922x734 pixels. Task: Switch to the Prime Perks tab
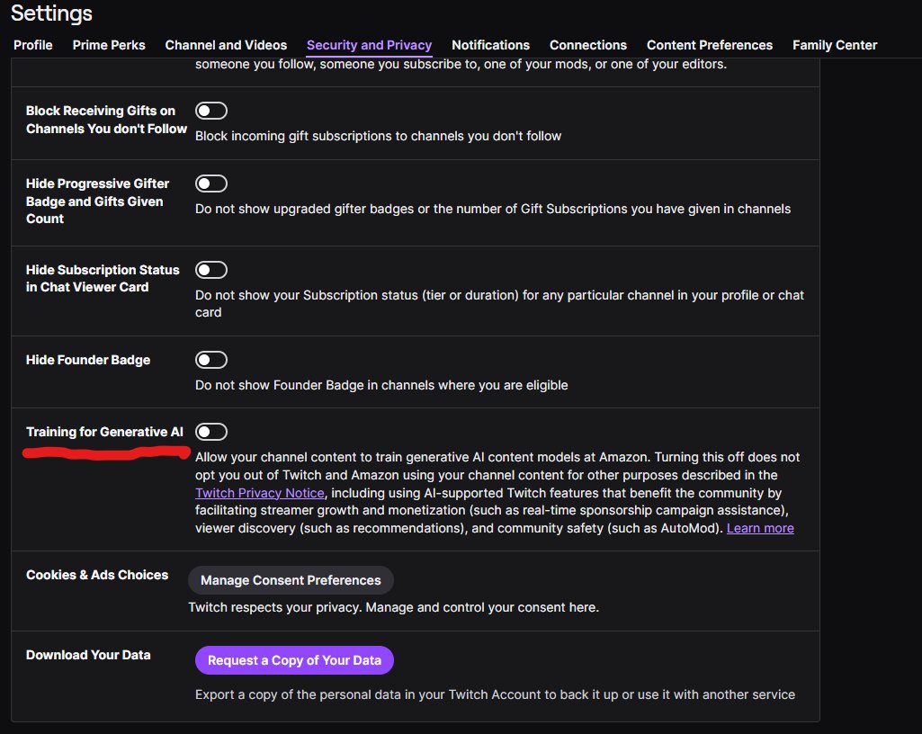[x=109, y=45]
